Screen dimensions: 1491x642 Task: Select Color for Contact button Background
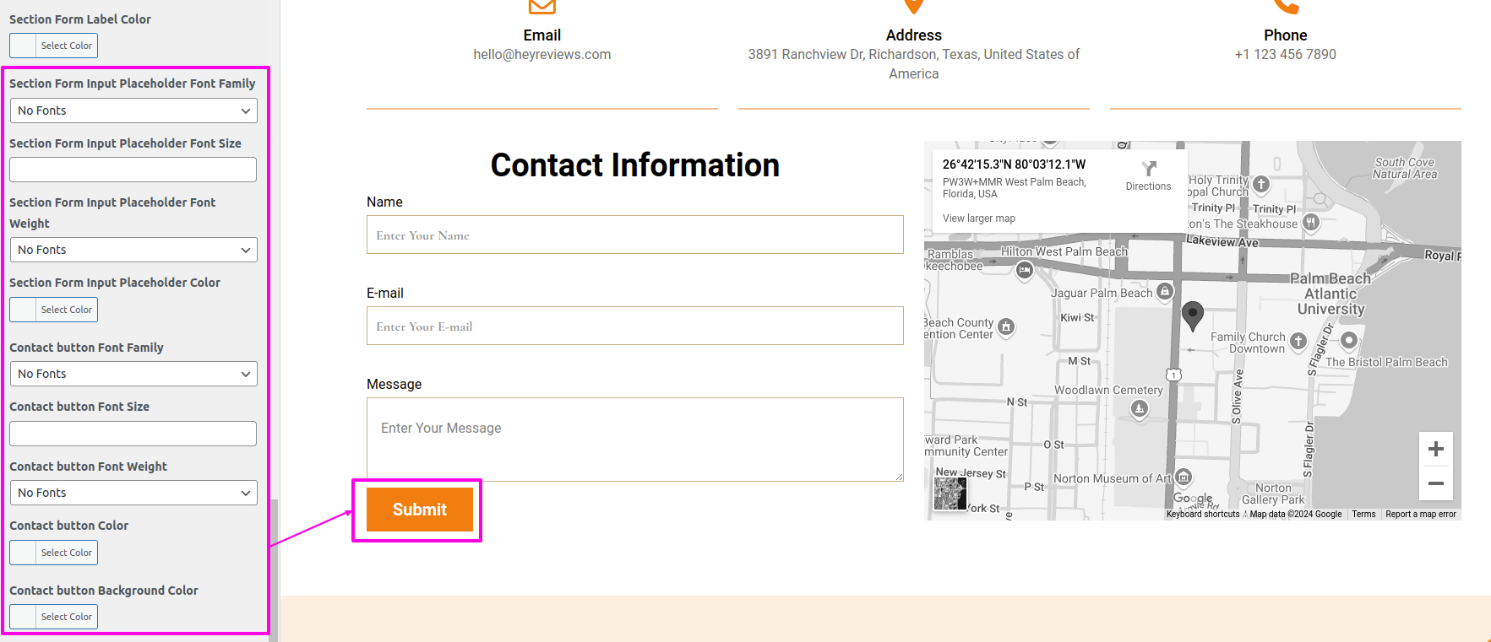(x=54, y=617)
